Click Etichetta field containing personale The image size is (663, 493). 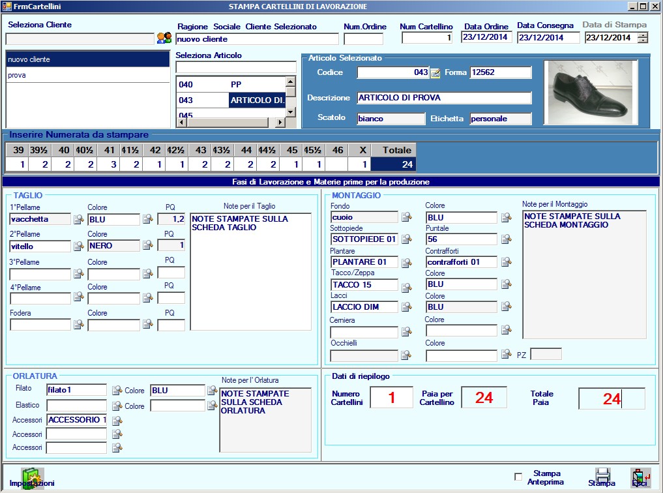[501, 119]
